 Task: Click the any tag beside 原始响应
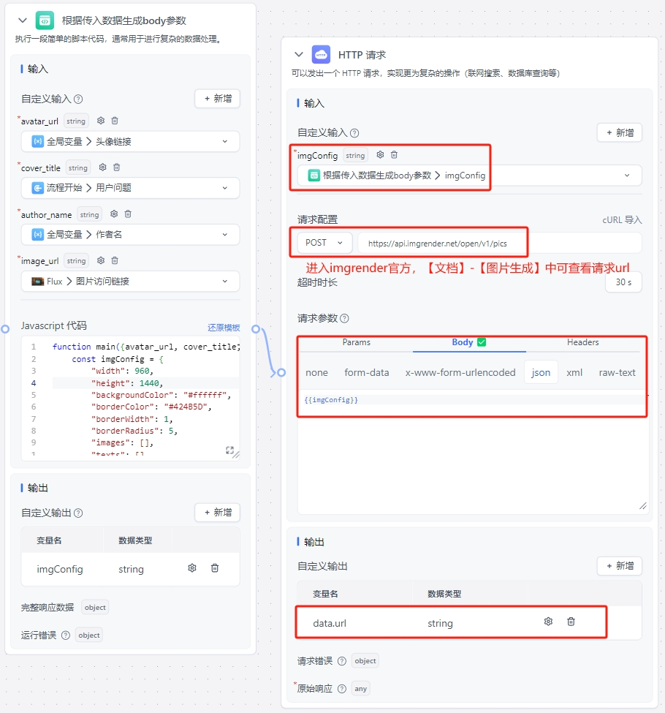point(361,689)
